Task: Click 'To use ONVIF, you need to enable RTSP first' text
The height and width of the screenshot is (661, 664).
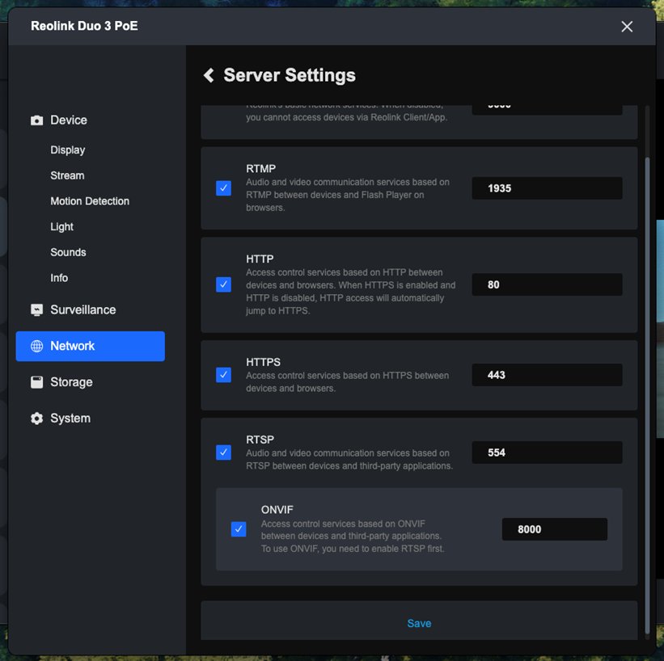Action: tap(353, 549)
